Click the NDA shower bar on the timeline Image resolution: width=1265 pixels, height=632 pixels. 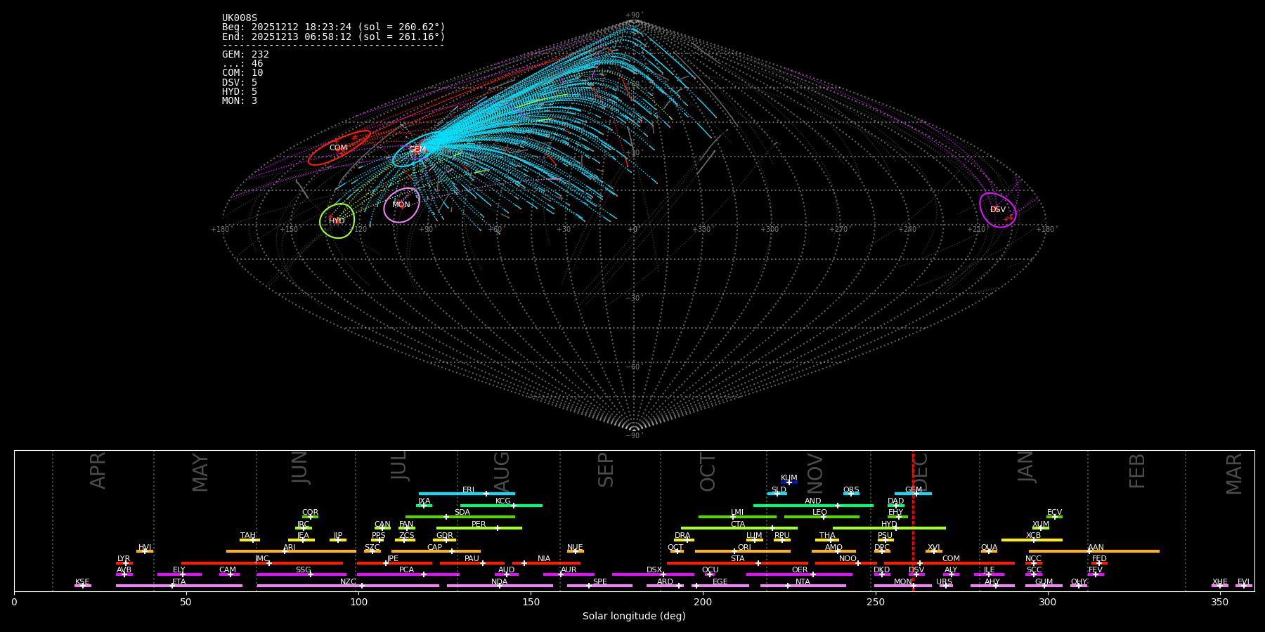[x=500, y=586]
